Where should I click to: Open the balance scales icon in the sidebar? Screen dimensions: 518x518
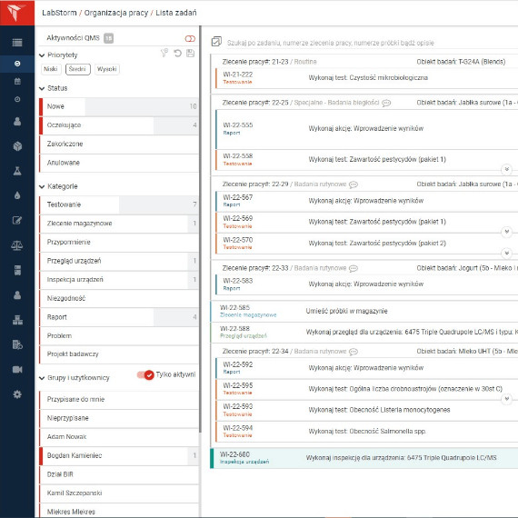click(x=17, y=245)
